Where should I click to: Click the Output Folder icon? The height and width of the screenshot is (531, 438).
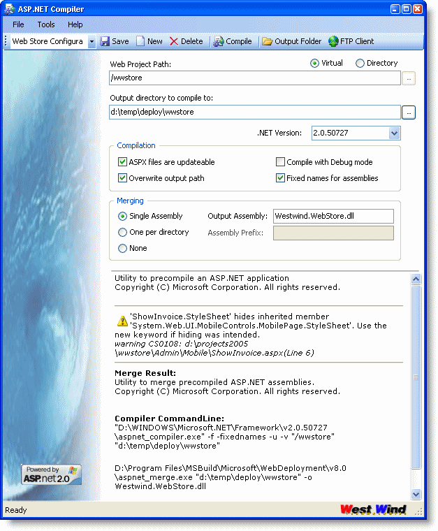(x=268, y=41)
